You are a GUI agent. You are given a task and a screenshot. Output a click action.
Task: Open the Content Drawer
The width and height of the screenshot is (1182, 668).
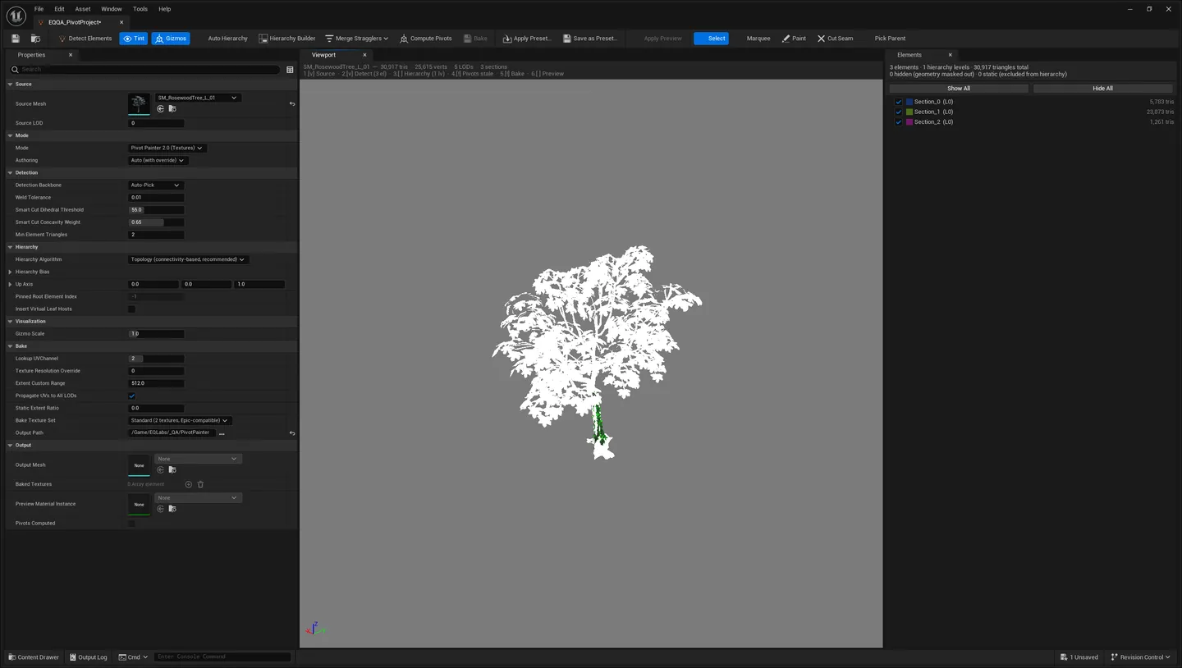click(x=34, y=657)
